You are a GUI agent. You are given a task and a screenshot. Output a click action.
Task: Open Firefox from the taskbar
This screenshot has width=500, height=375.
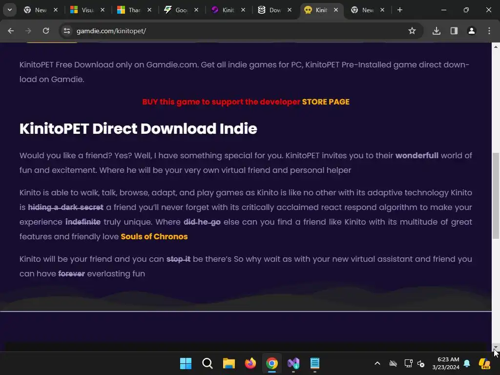pos(250,363)
